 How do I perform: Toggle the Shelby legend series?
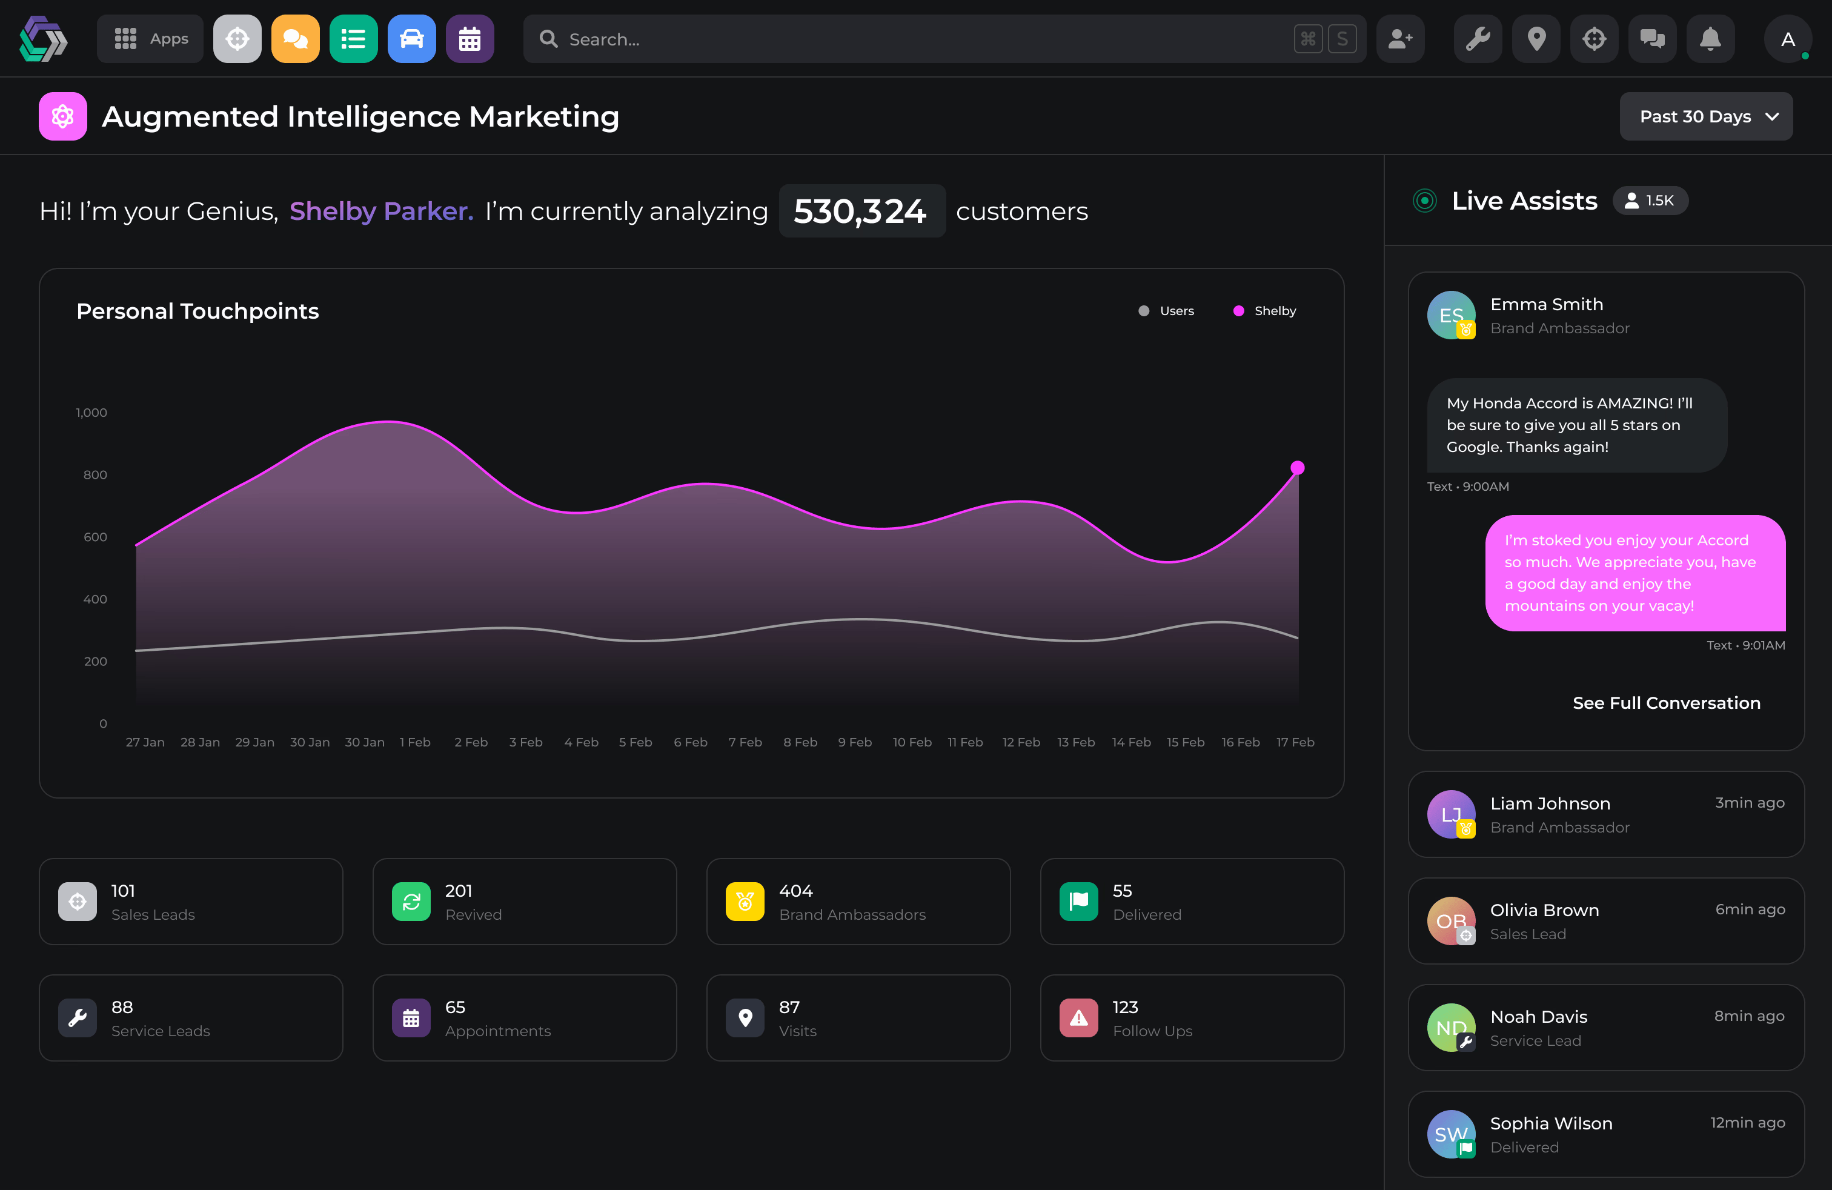[x=1265, y=311]
